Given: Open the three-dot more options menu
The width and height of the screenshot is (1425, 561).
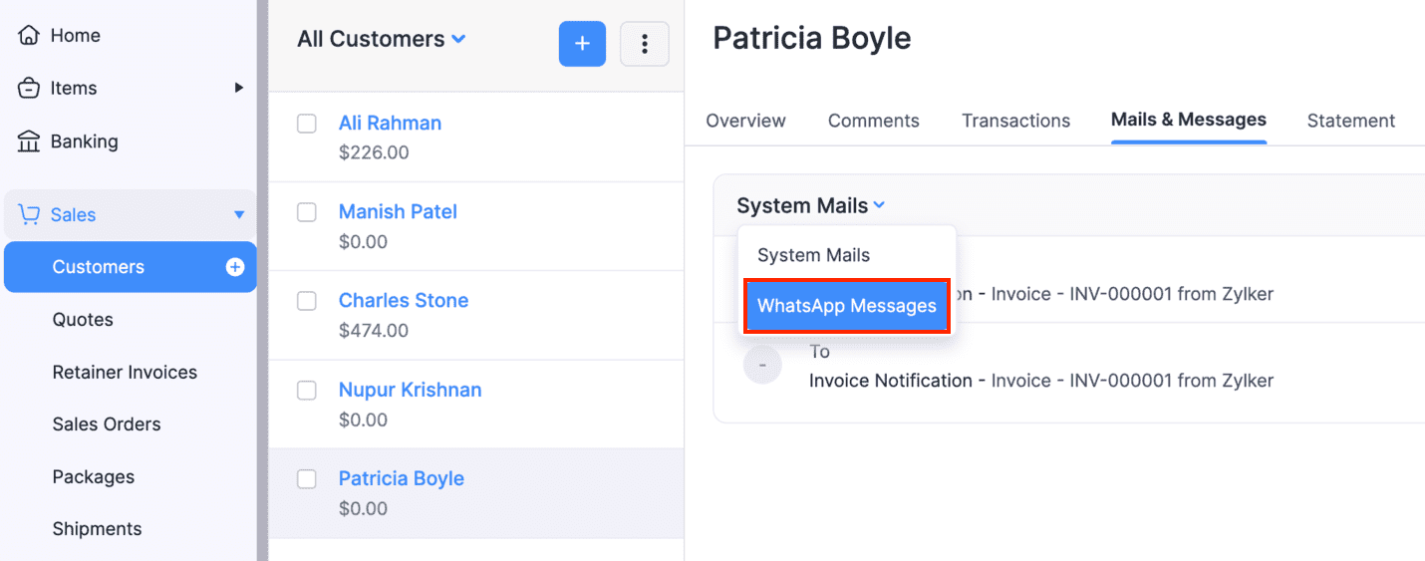Looking at the screenshot, I should 644,44.
